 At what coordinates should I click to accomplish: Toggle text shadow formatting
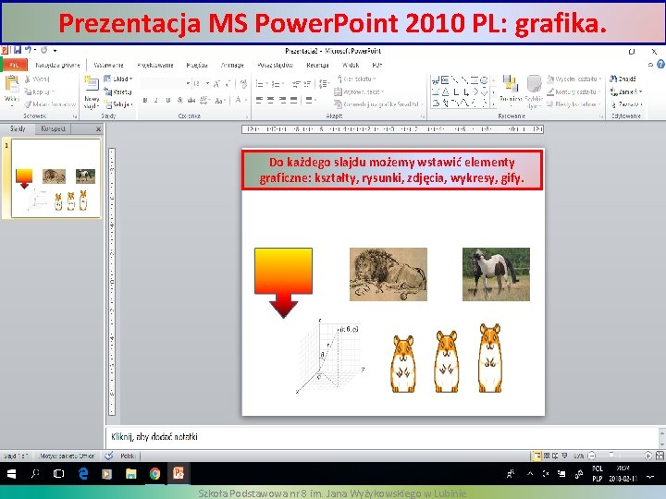coord(180,100)
